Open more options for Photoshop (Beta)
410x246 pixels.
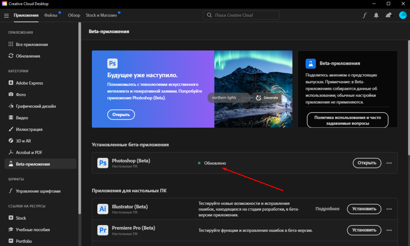click(x=389, y=163)
